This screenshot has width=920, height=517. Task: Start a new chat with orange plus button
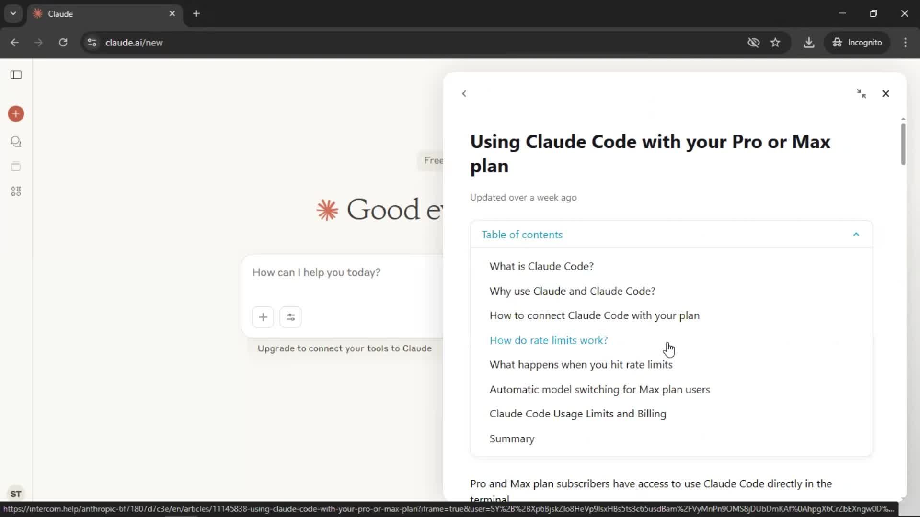[x=16, y=114]
